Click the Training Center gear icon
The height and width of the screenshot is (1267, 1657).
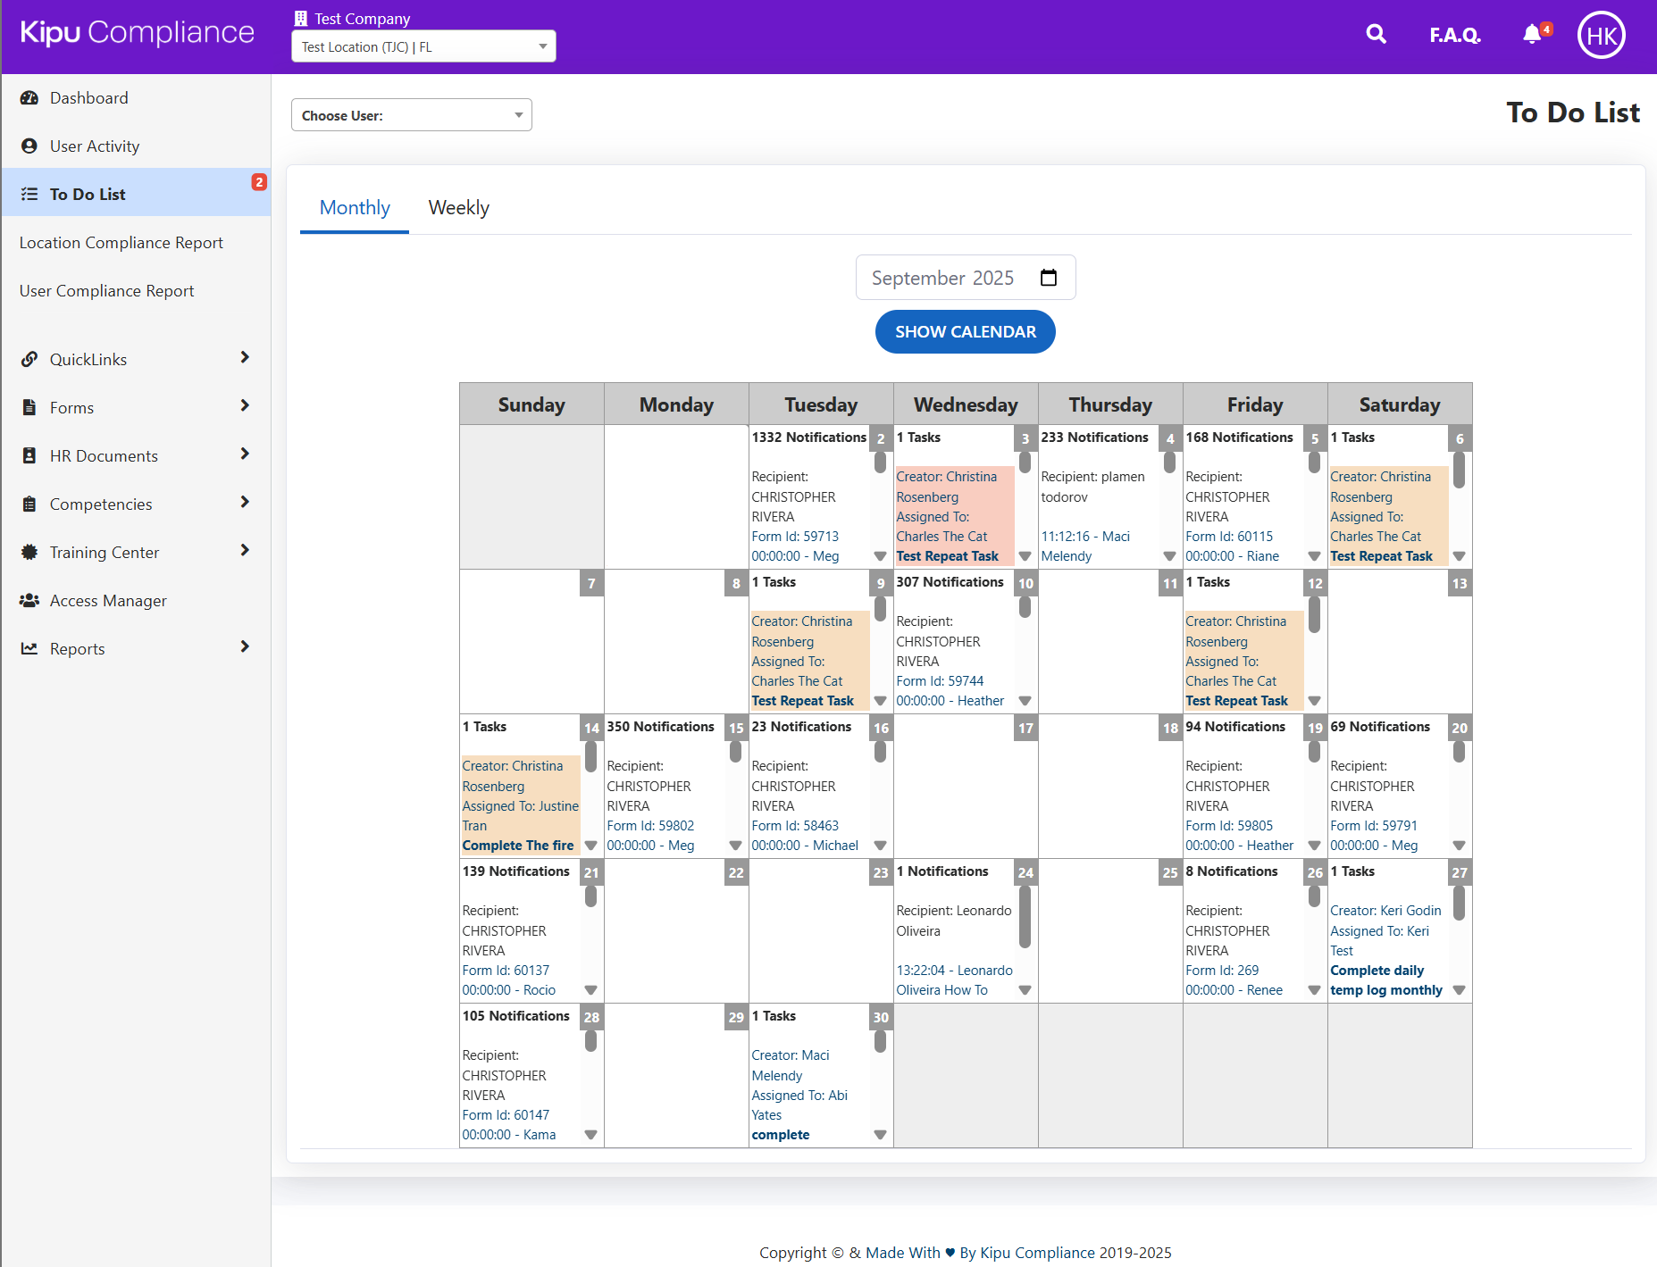point(29,553)
